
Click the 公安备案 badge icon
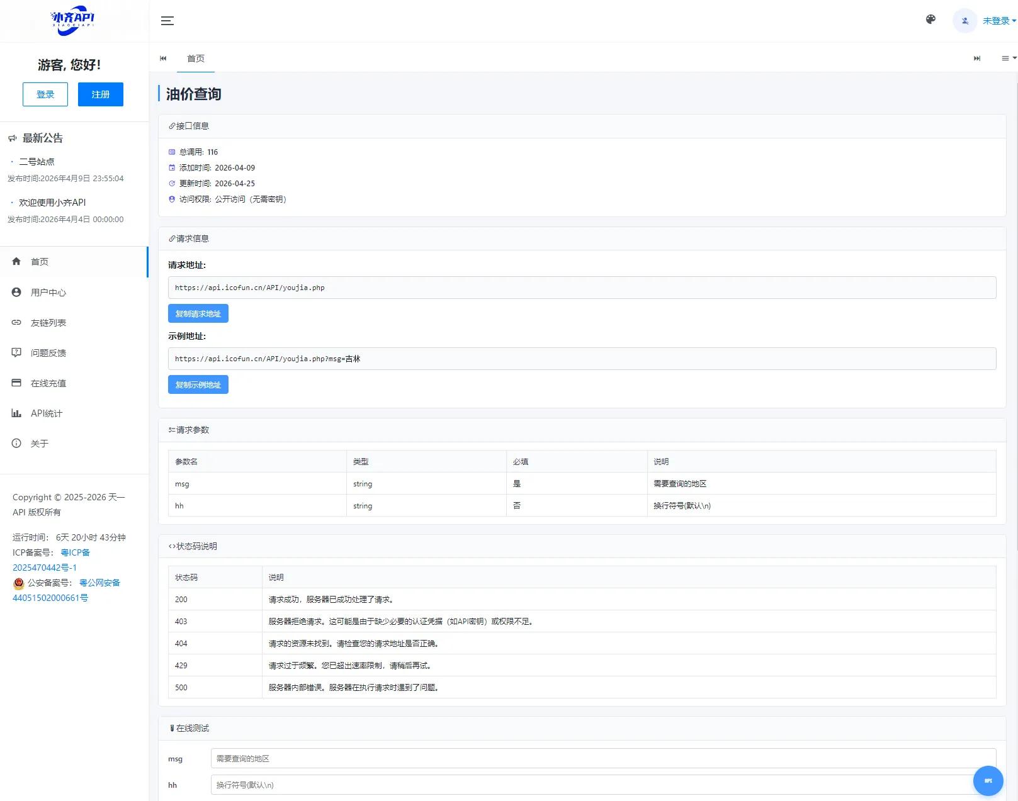coord(18,583)
